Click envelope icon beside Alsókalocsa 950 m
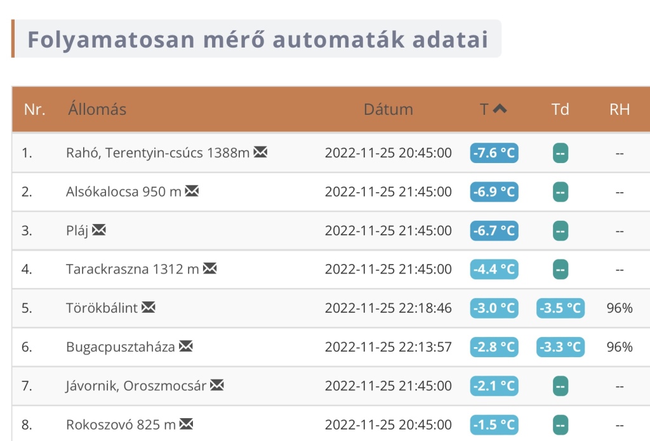Viewport: 650px width, 441px height. pyautogui.click(x=192, y=191)
